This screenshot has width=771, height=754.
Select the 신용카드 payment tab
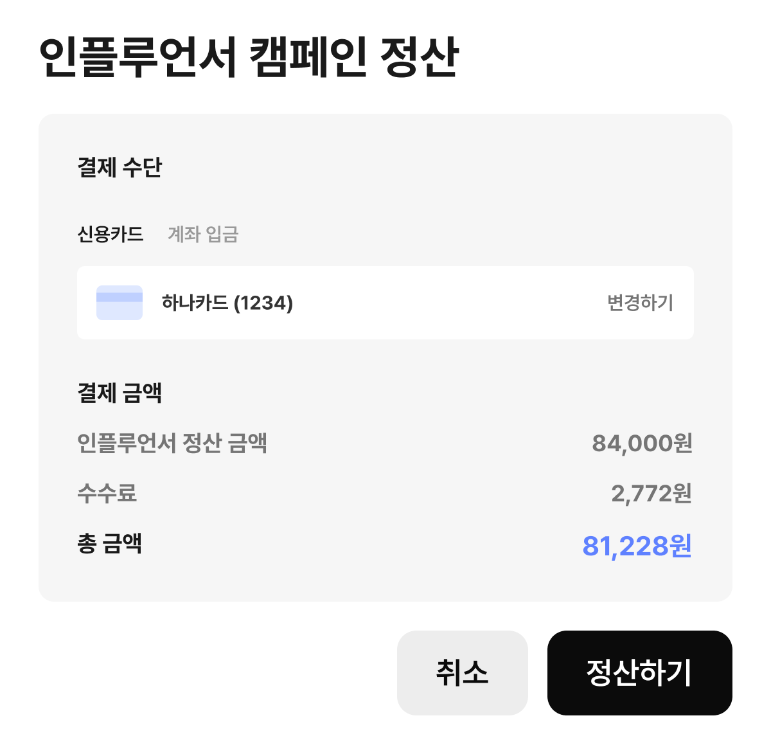111,234
